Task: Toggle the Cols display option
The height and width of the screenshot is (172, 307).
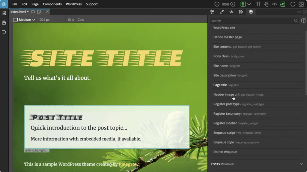Action: click(80, 19)
